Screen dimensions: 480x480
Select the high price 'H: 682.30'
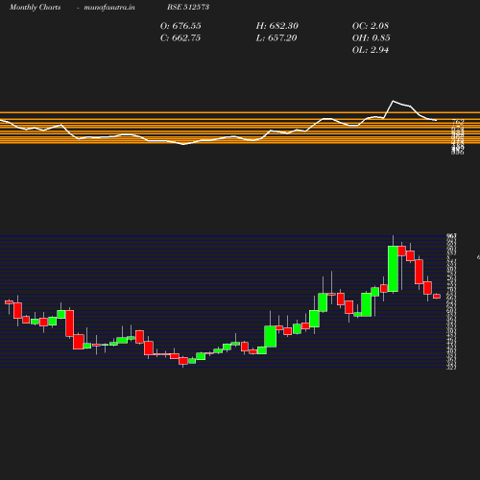pos(276,26)
